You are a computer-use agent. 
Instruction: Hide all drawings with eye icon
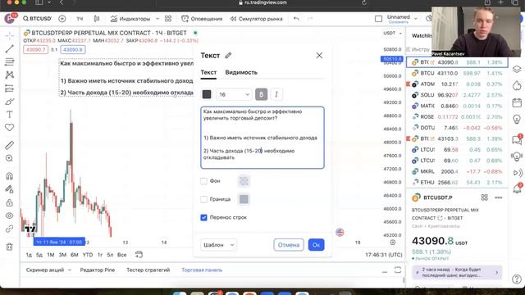9,216
